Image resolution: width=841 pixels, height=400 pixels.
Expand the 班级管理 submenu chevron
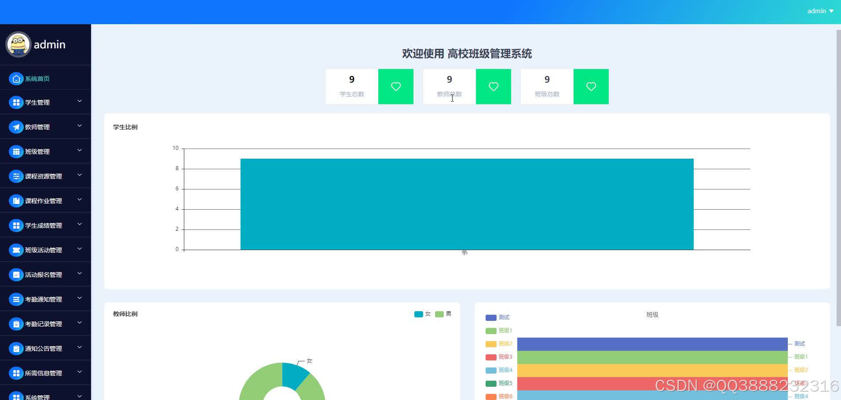coord(80,150)
